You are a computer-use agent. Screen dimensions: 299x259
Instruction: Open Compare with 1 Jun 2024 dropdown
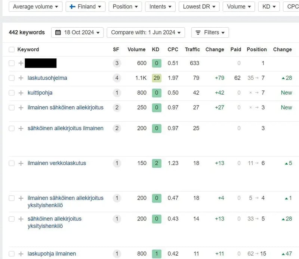[x=146, y=33]
